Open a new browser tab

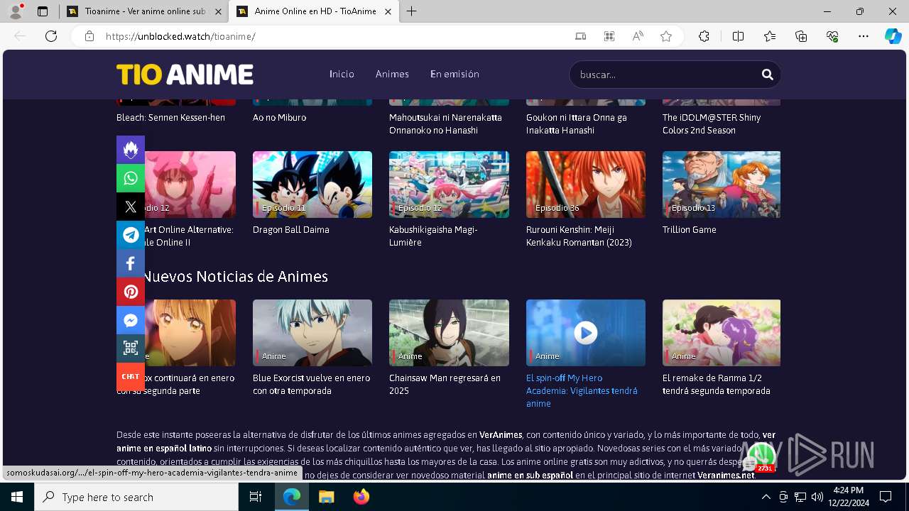(x=411, y=11)
